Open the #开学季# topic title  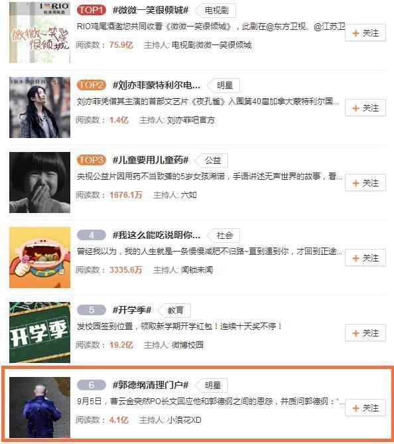point(132,310)
